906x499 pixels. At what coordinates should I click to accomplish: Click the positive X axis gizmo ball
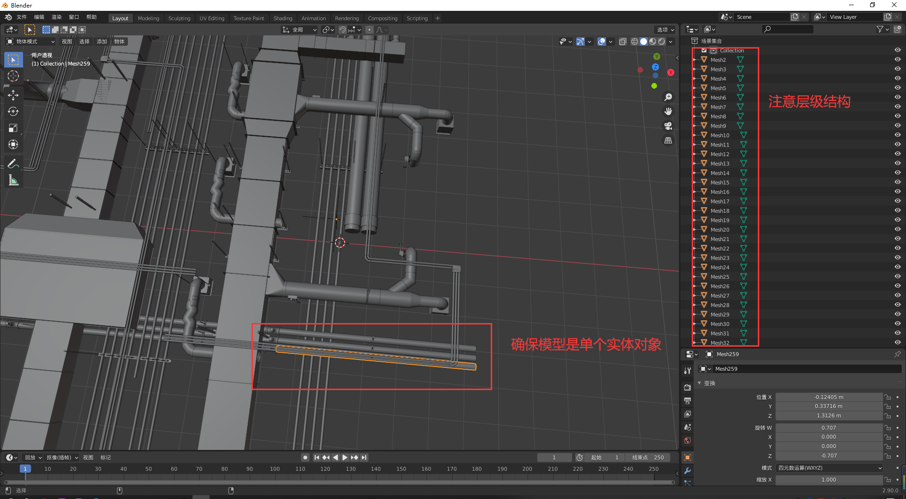coord(671,73)
